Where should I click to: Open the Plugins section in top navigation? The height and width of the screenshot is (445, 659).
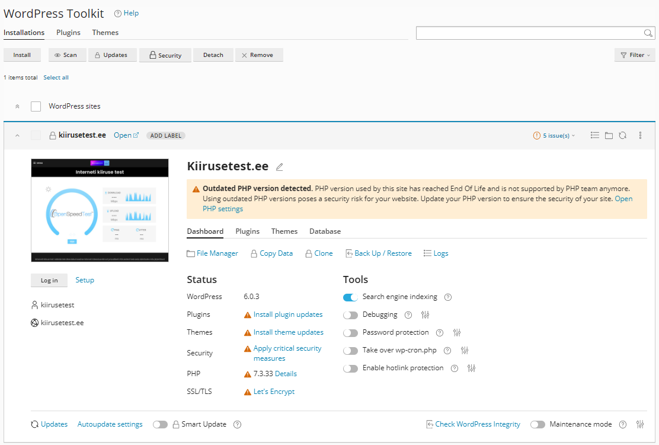pos(68,33)
